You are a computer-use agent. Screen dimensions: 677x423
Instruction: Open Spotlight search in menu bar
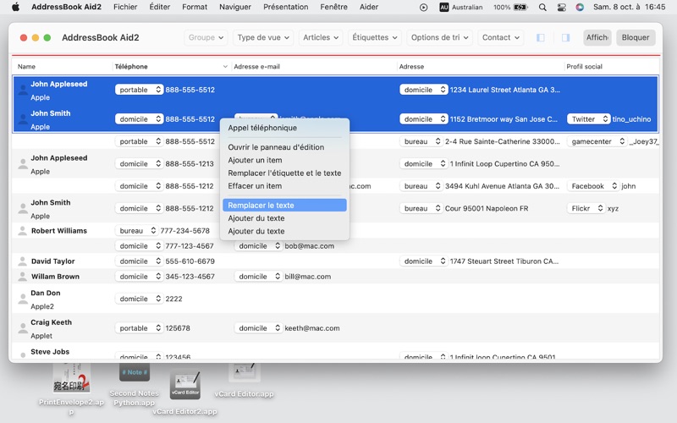pos(542,7)
